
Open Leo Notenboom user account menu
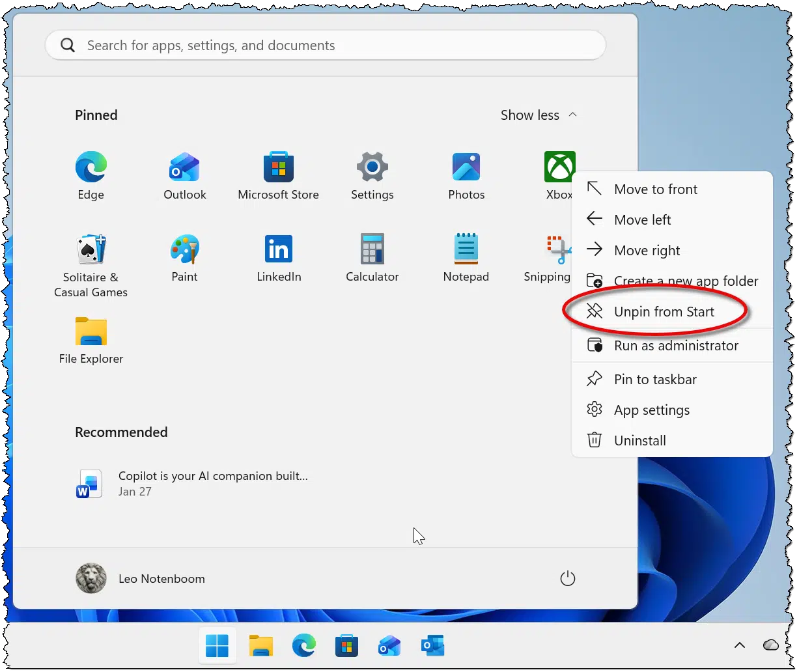tap(141, 578)
